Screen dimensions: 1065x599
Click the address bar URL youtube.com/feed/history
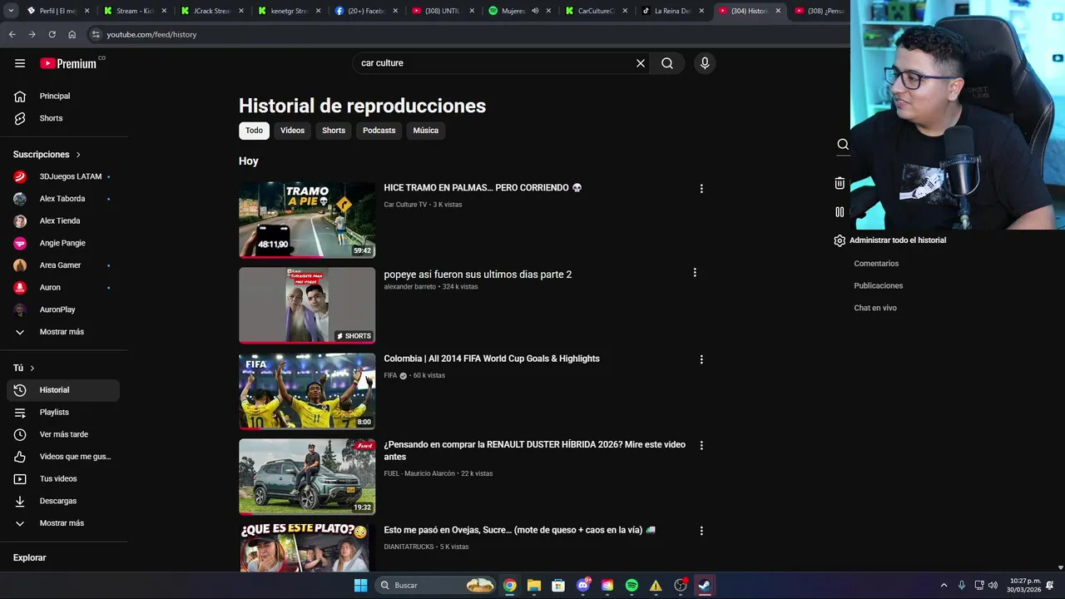click(x=151, y=35)
